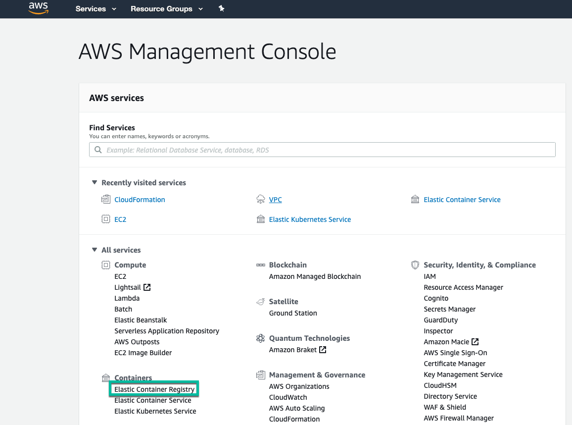Click the external link icon next to Lightsail

coord(147,287)
